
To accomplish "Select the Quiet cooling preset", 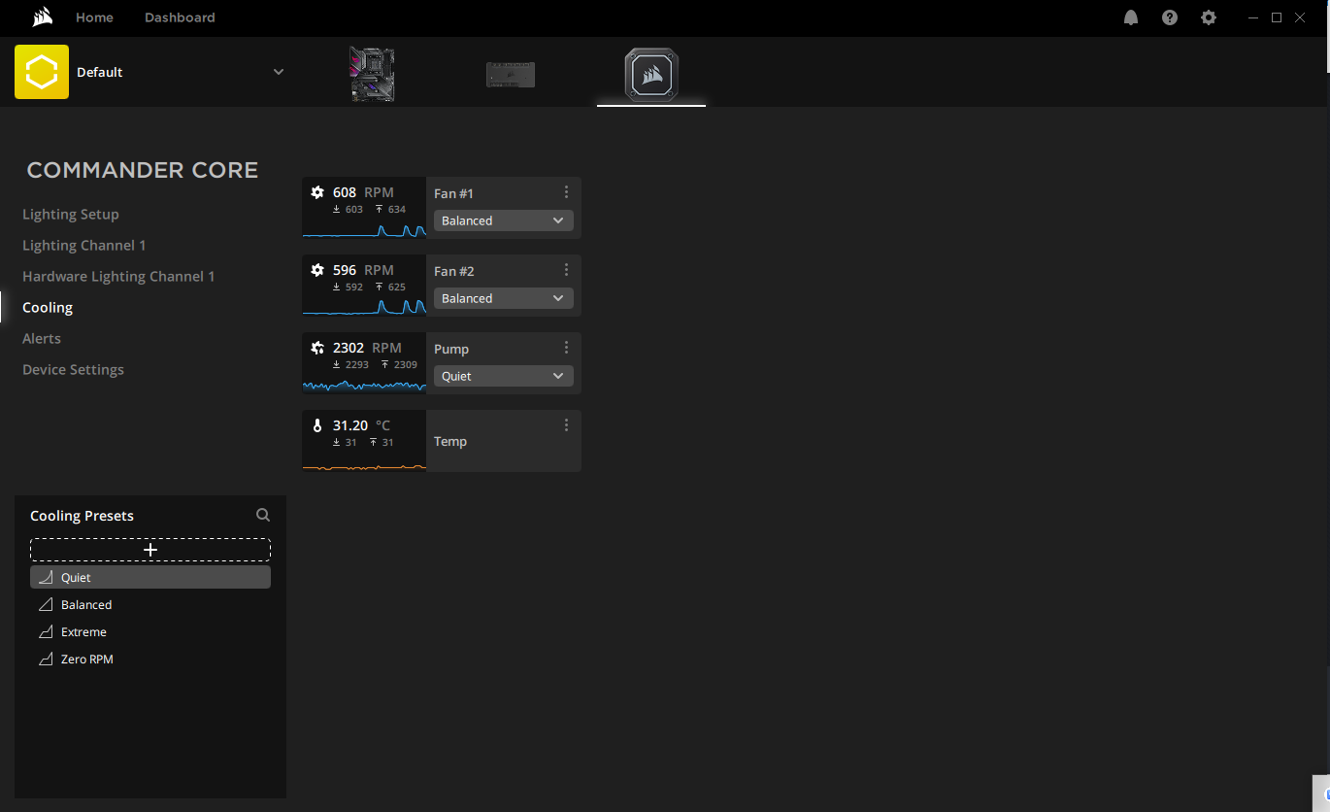I will pyautogui.click(x=150, y=577).
